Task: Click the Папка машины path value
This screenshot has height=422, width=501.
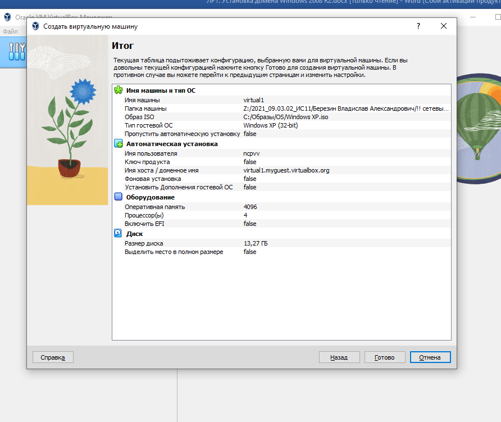Action: point(346,108)
